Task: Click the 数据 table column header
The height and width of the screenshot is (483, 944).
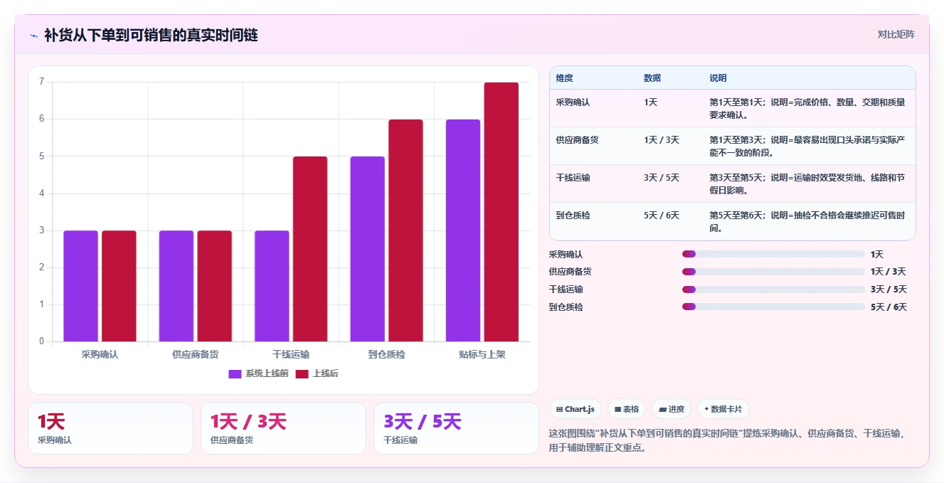Action: (x=652, y=78)
